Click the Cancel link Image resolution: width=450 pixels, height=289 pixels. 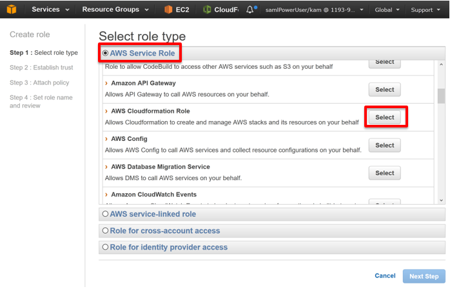click(385, 275)
